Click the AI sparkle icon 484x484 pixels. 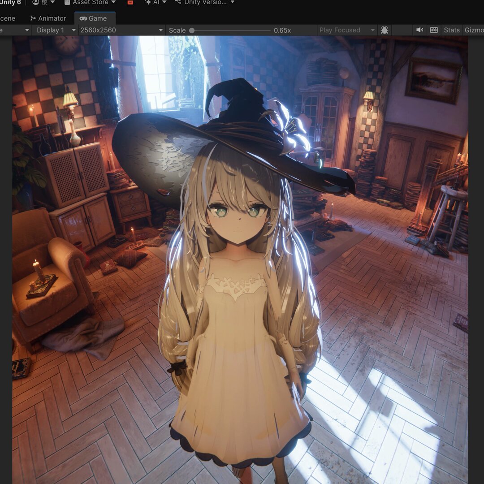point(148,2)
